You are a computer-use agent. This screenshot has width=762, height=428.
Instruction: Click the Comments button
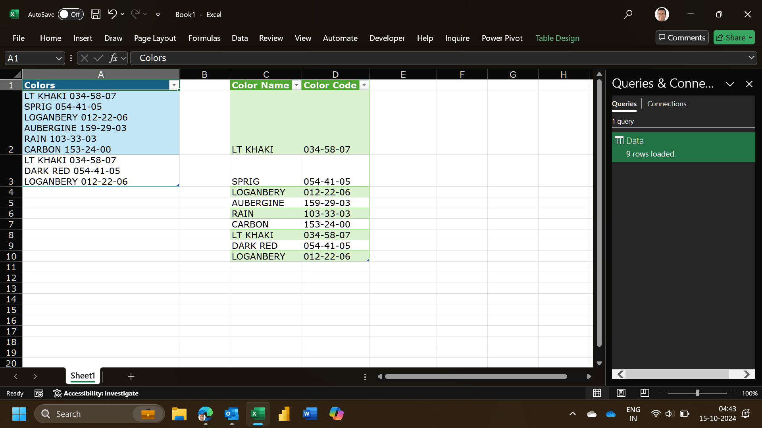(682, 38)
